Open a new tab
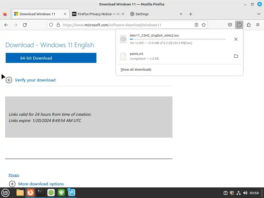Viewport: 264px width, 198px height. click(x=191, y=14)
